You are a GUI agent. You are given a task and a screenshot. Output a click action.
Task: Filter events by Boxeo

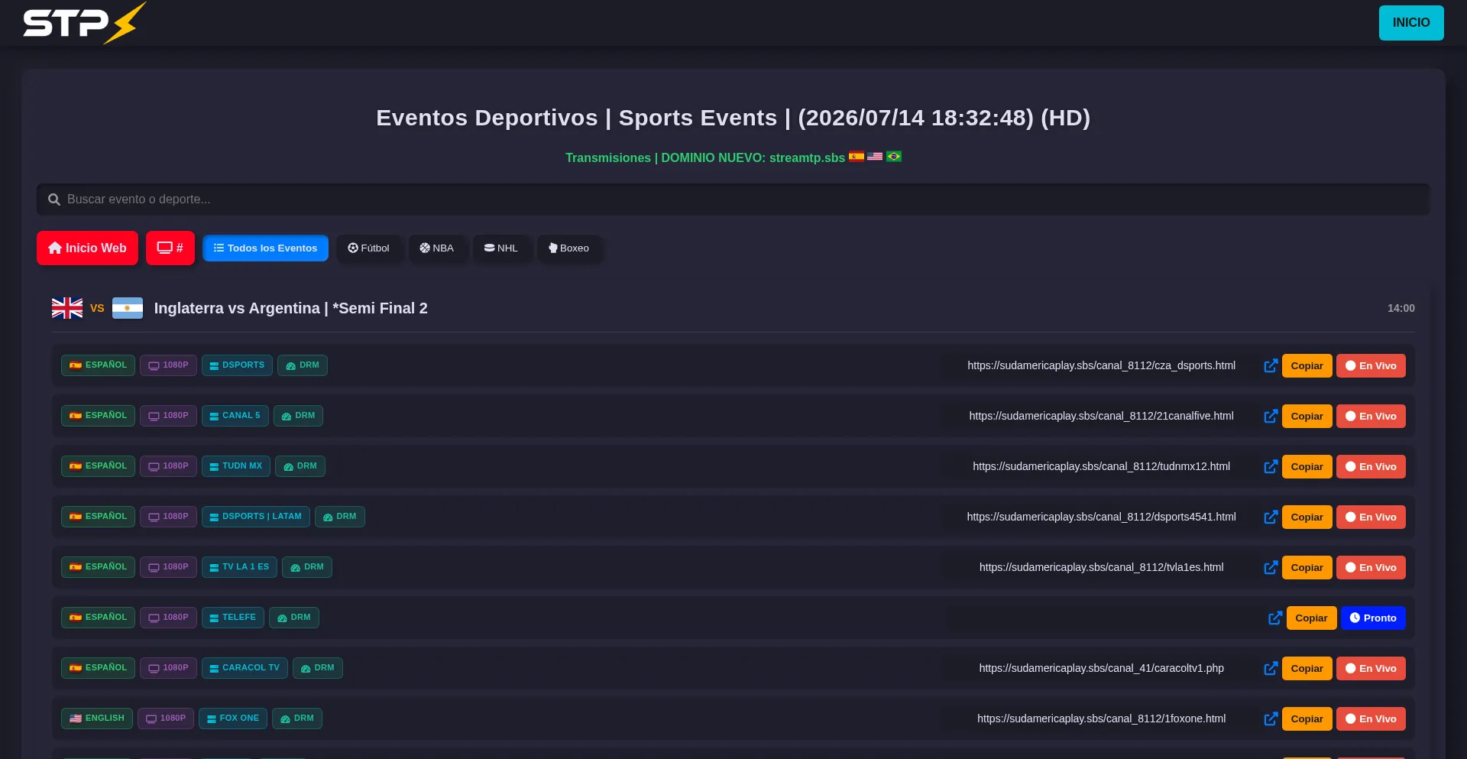click(569, 248)
